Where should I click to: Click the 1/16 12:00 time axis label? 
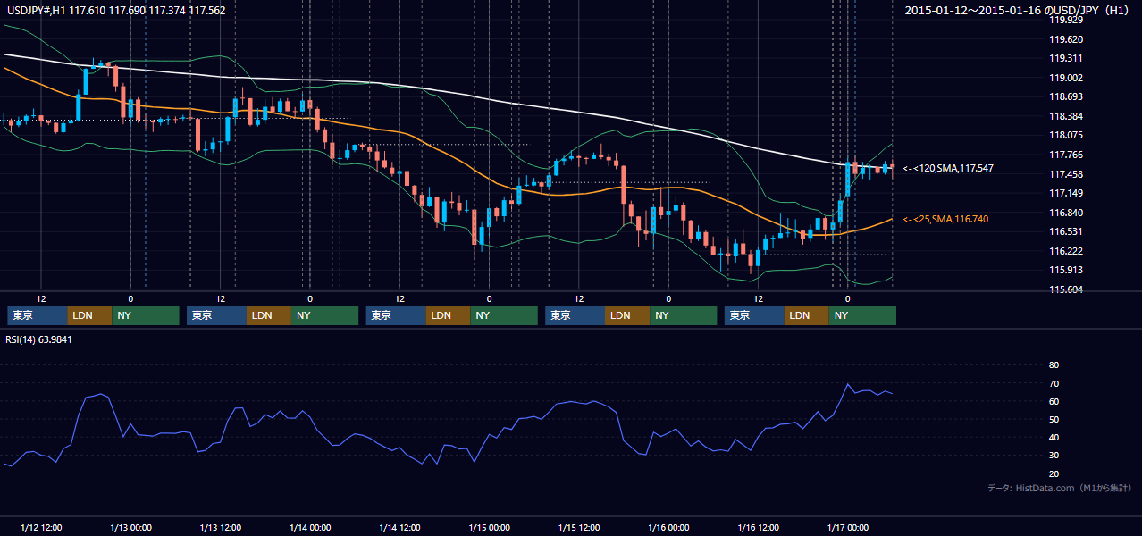pos(759,527)
